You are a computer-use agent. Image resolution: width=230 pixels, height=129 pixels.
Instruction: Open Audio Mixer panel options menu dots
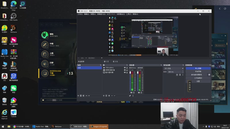pyautogui.click(x=133, y=96)
